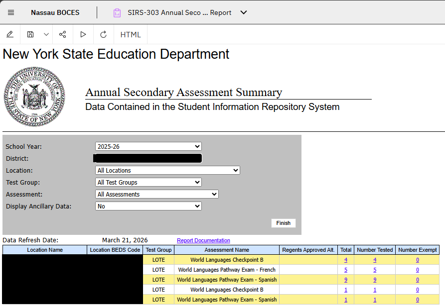Click the Test Group column header
Image resolution: width=445 pixels, height=308 pixels.
[158, 250]
